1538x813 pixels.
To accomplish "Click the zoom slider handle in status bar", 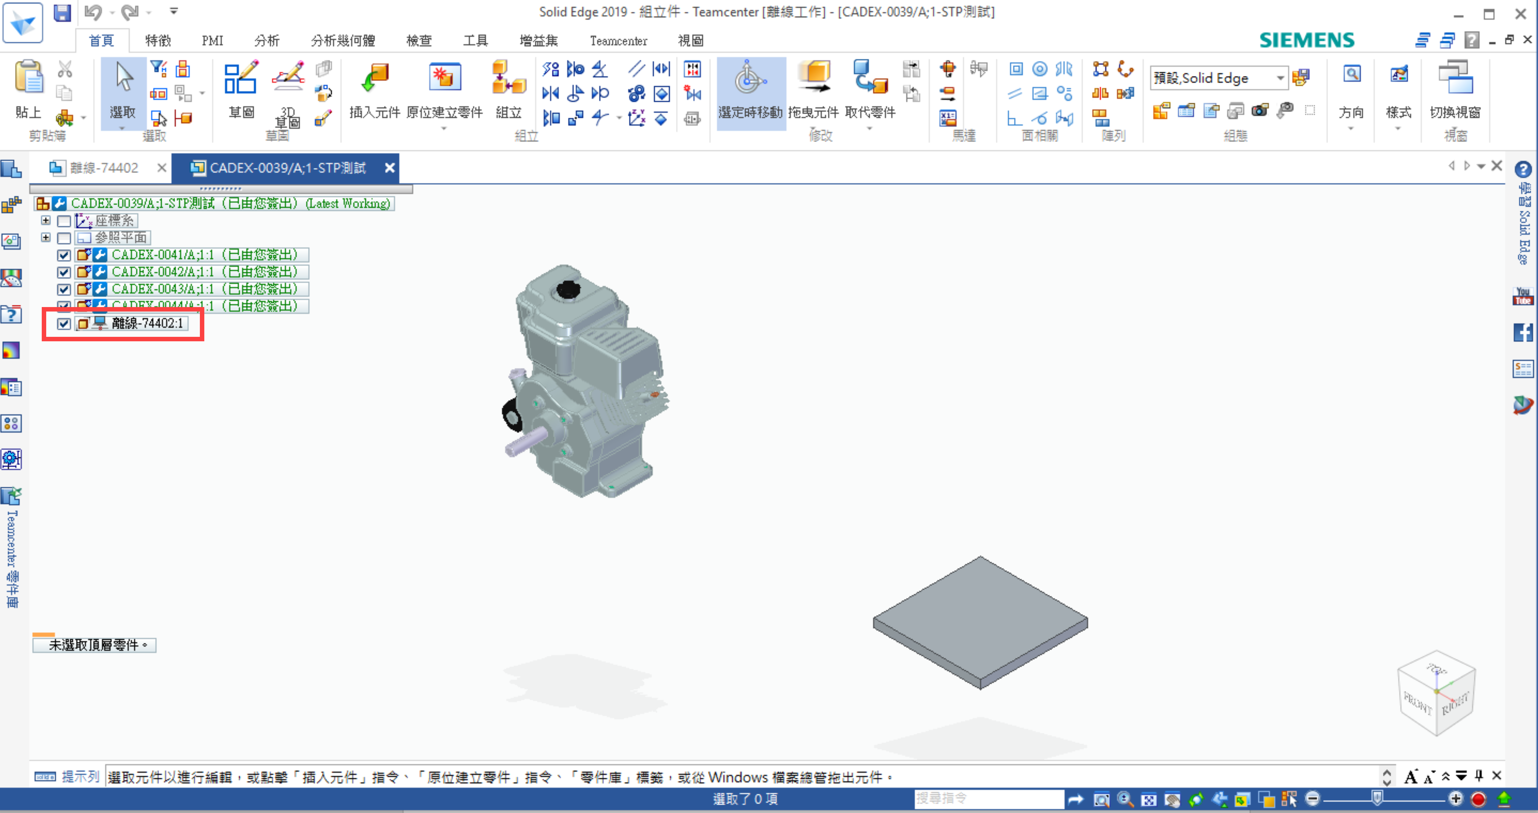I will pyautogui.click(x=1377, y=799).
